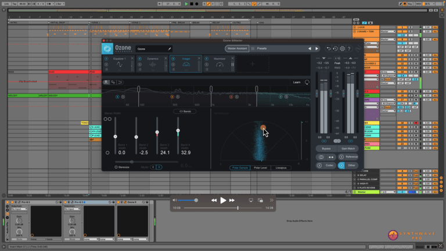Solo the Imager module with S button

click(173, 64)
